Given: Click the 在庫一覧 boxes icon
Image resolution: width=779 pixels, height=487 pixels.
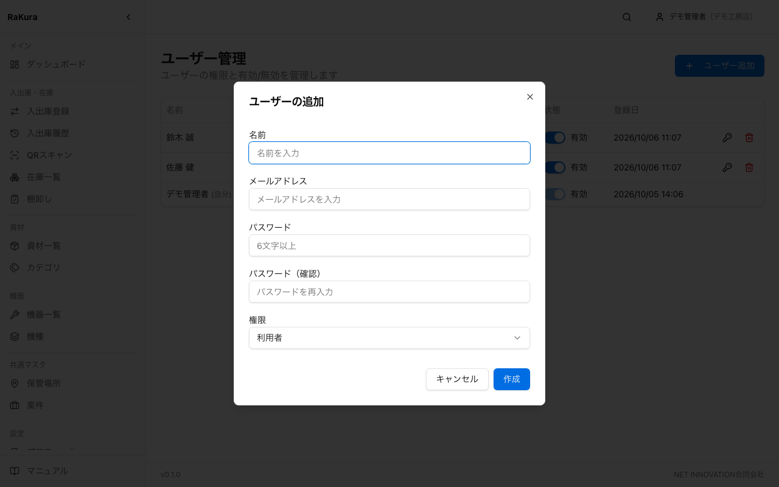Looking at the screenshot, I should tap(15, 177).
